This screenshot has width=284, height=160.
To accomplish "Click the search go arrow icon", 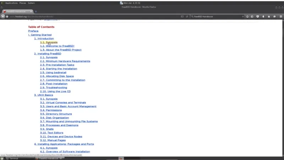I will tap(243, 17).
